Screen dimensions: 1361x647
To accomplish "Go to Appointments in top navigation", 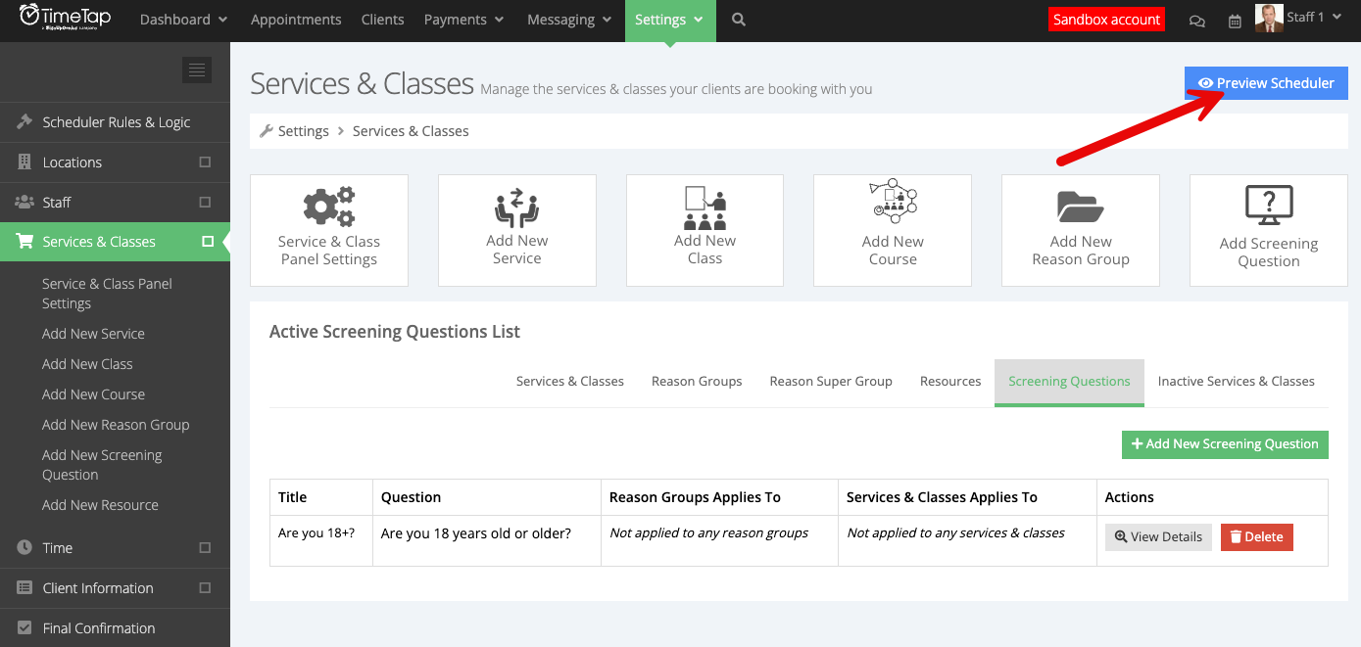I will point(296,20).
